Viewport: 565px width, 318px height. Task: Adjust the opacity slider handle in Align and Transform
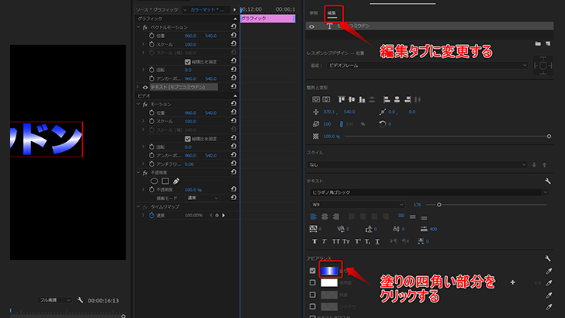pos(549,137)
